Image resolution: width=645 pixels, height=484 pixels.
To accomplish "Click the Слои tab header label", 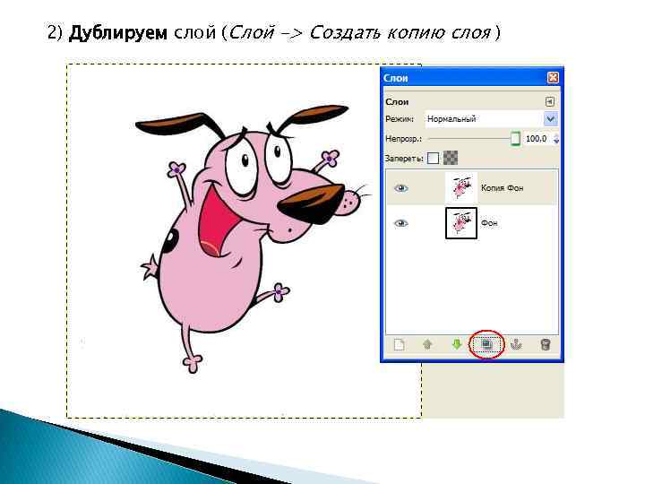I will [397, 101].
